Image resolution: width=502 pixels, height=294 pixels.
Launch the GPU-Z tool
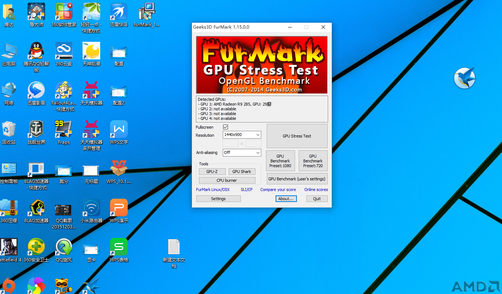pyautogui.click(x=212, y=172)
